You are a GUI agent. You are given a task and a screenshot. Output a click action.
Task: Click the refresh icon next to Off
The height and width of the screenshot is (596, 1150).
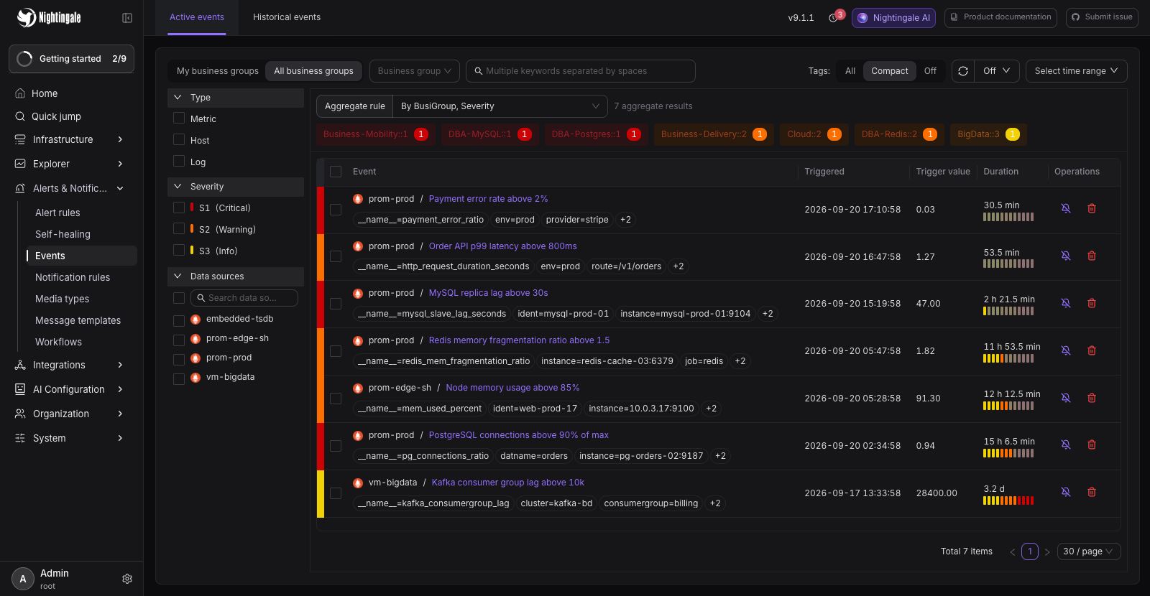pyautogui.click(x=963, y=71)
